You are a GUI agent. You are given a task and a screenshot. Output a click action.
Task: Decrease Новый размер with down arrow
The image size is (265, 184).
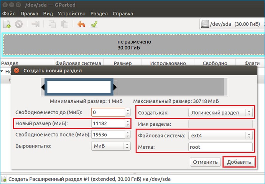pos(128,125)
